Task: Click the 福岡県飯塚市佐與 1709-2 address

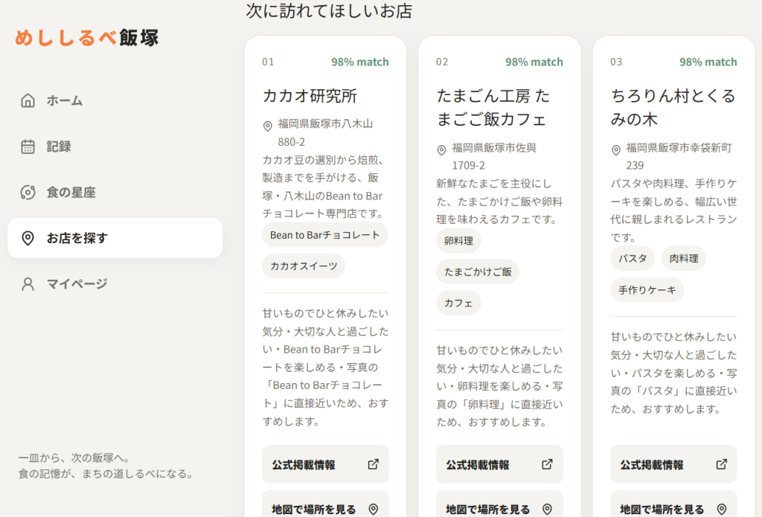Action: tap(494, 156)
